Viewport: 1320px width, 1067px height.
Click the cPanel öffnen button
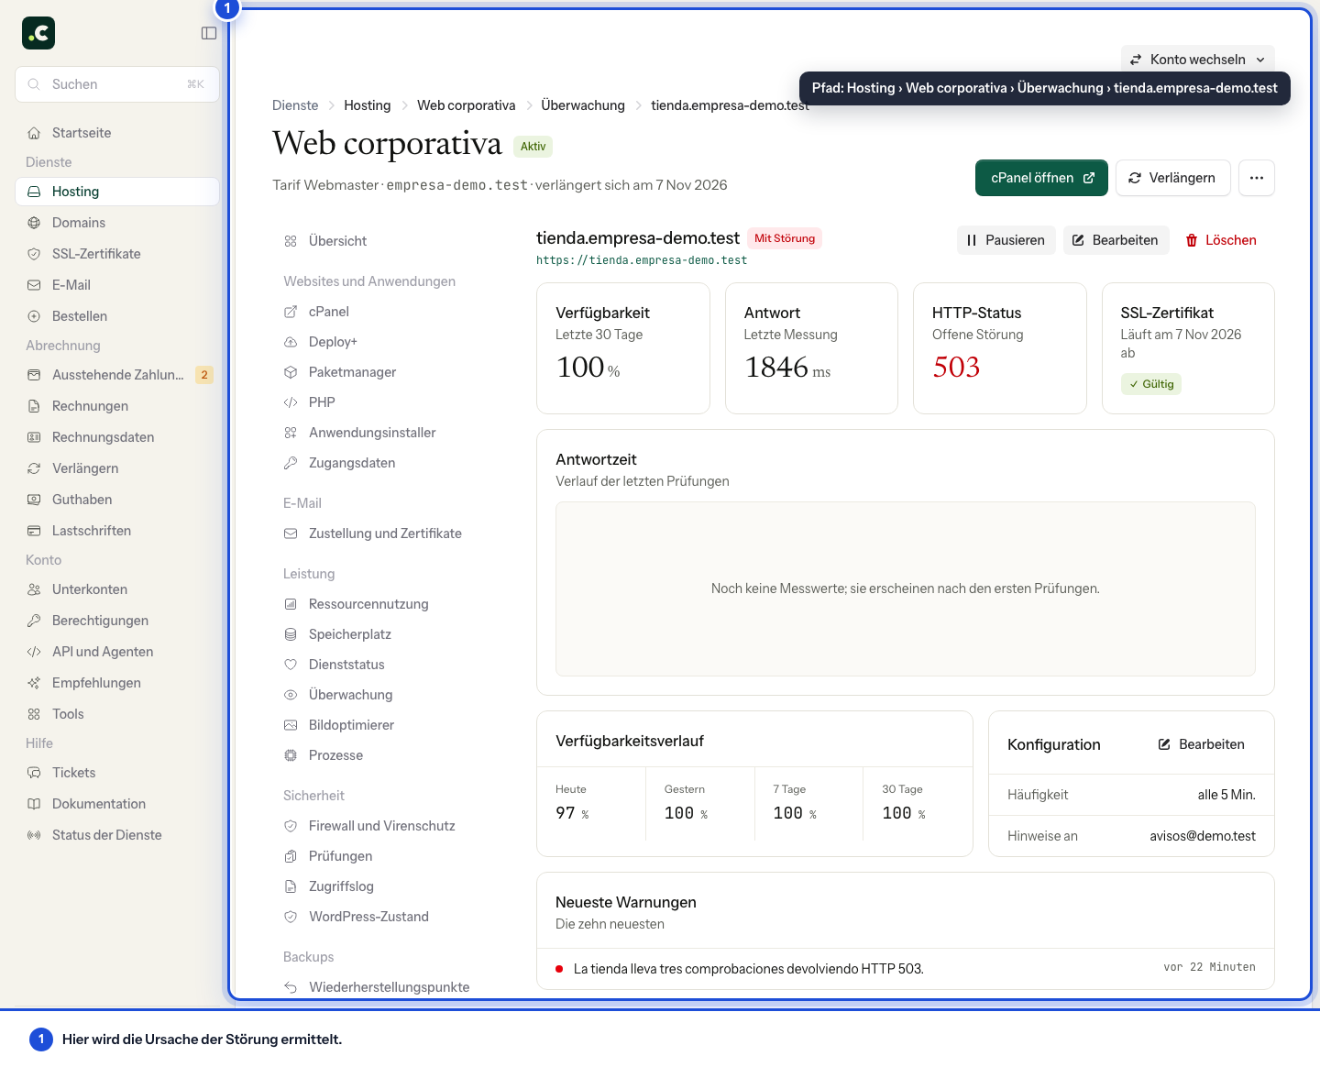[1041, 178]
